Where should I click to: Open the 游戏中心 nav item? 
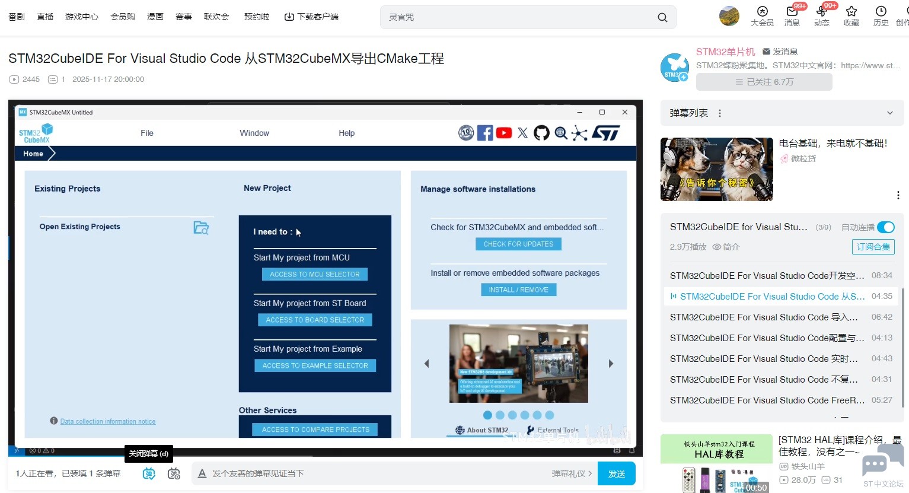coord(82,17)
